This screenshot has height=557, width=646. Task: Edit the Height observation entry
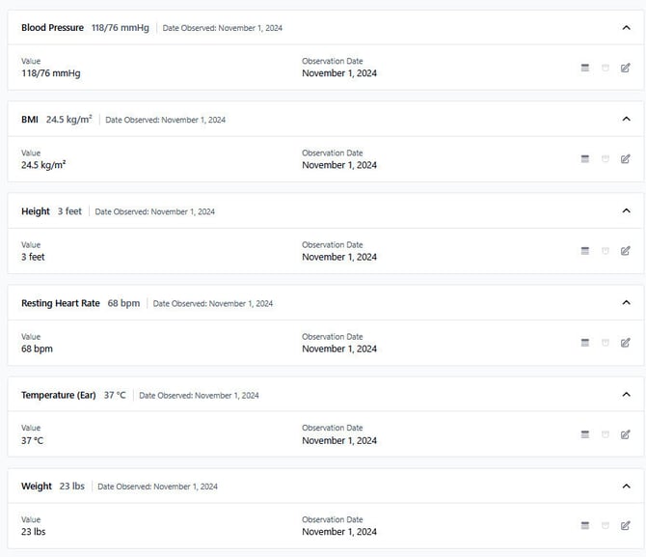pos(626,251)
